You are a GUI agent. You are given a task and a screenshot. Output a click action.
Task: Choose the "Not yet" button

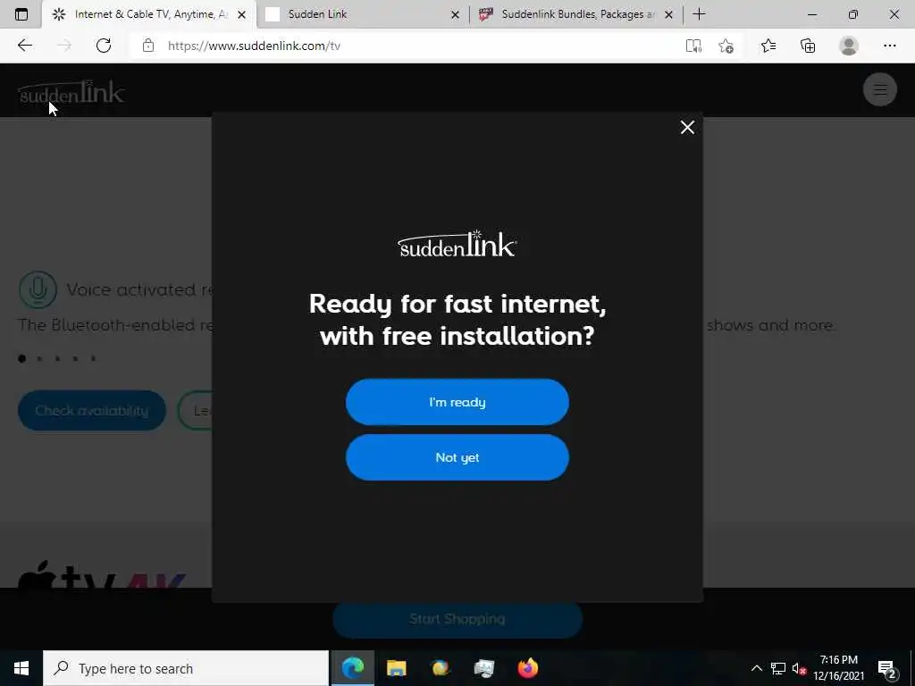tap(457, 457)
